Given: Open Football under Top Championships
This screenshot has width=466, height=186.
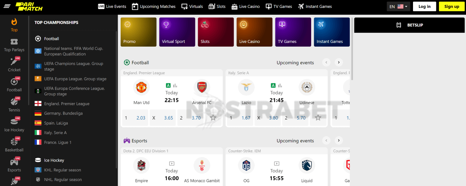Looking at the screenshot, I should pyautogui.click(x=47, y=39).
